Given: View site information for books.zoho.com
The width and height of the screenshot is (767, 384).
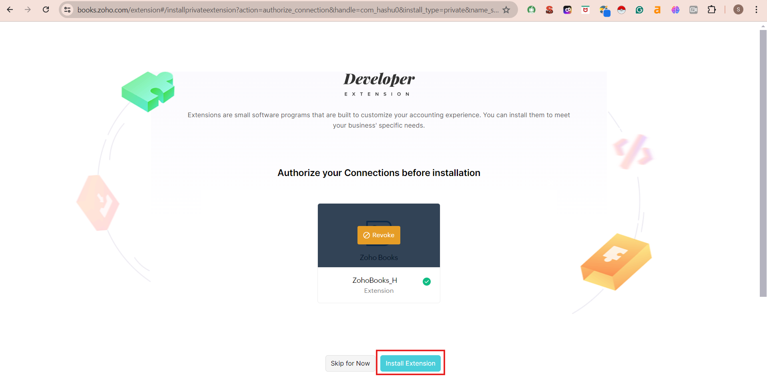Looking at the screenshot, I should tap(68, 10).
